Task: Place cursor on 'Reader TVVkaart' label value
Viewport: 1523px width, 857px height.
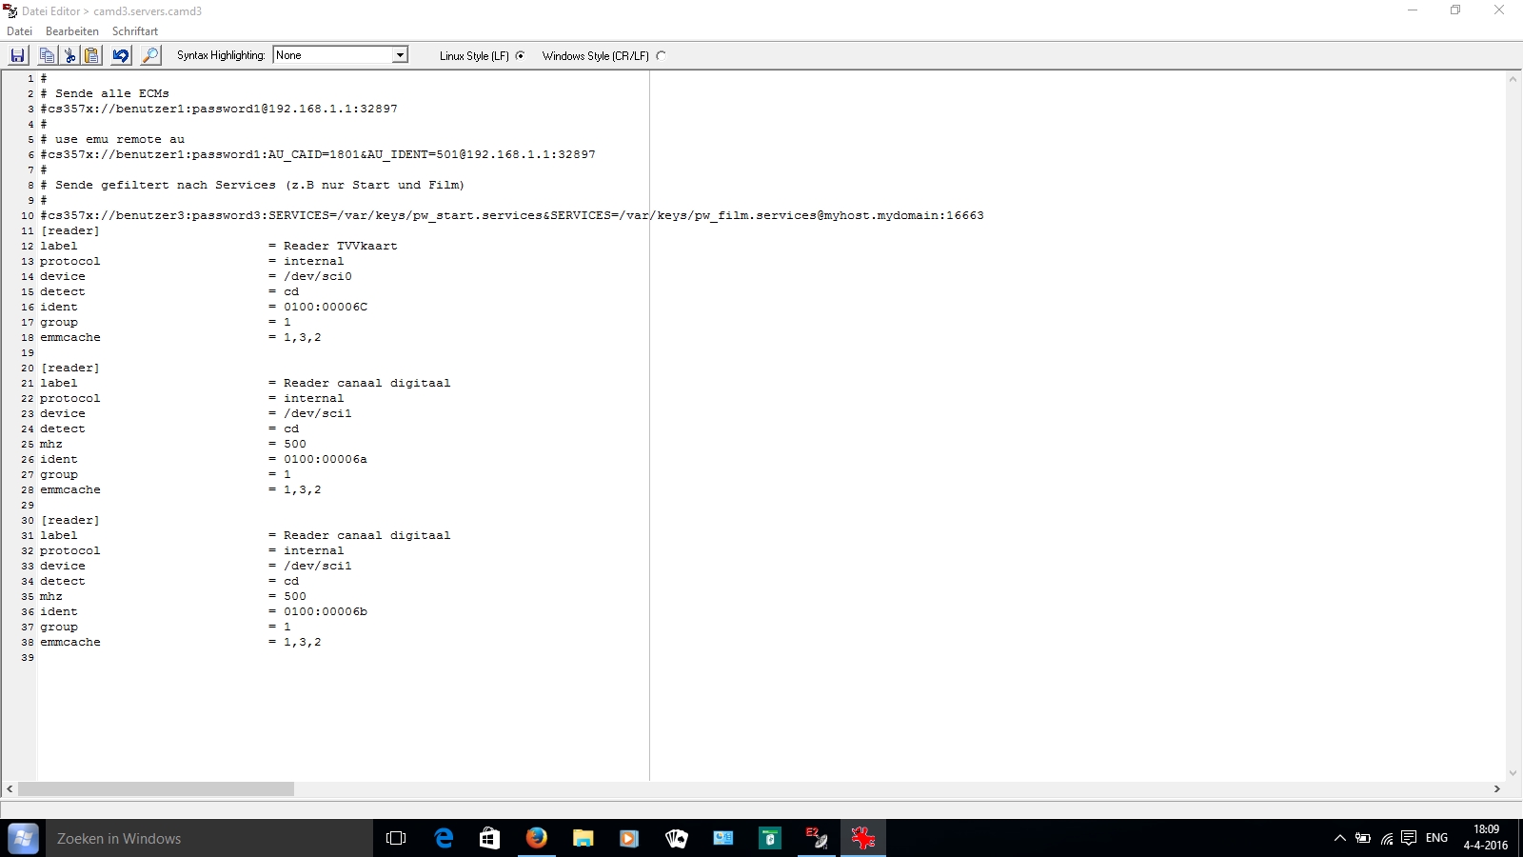Action: [340, 246]
